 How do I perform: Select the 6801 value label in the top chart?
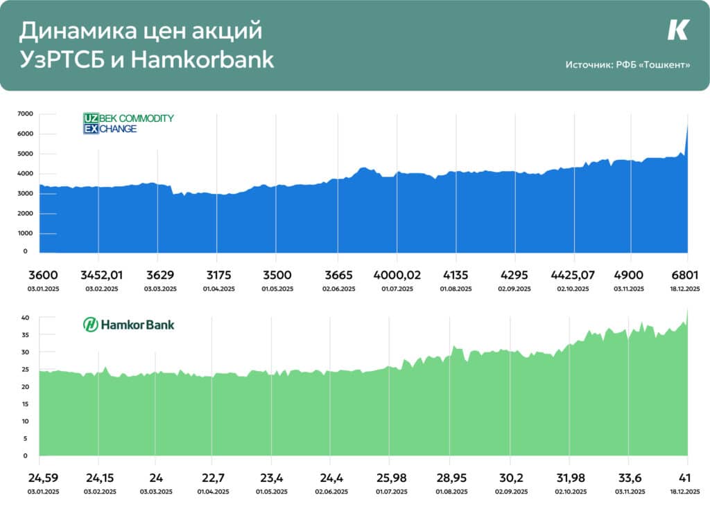click(686, 275)
